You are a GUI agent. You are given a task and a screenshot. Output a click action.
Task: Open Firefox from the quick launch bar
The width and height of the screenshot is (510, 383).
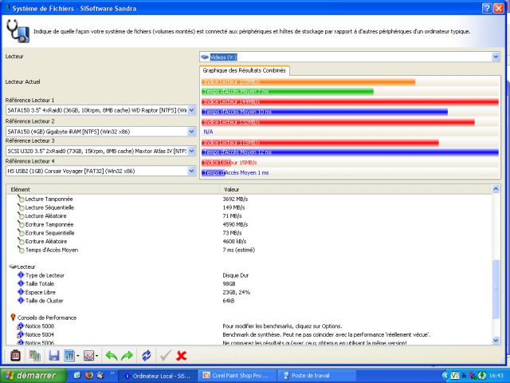[x=88, y=376]
